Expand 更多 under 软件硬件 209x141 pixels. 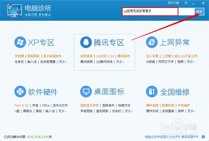(62, 111)
